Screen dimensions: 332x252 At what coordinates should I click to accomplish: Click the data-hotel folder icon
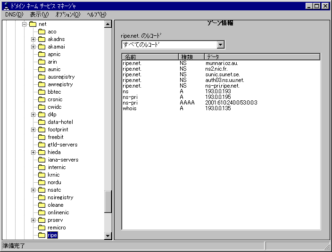(x=41, y=122)
